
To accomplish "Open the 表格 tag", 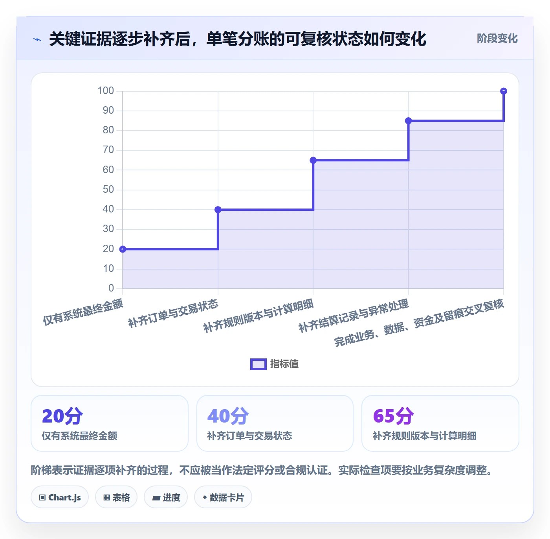I will 116,497.
